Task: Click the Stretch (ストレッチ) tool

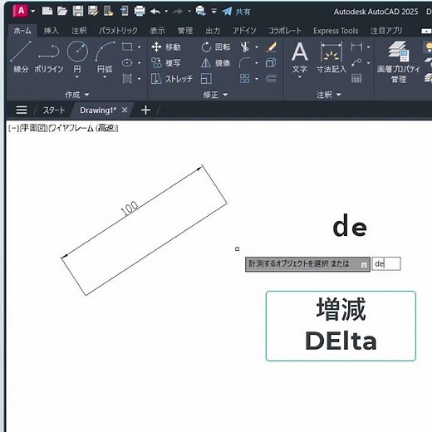Action: 172,79
